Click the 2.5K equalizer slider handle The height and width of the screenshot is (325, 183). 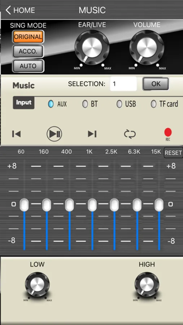[x=114, y=205]
